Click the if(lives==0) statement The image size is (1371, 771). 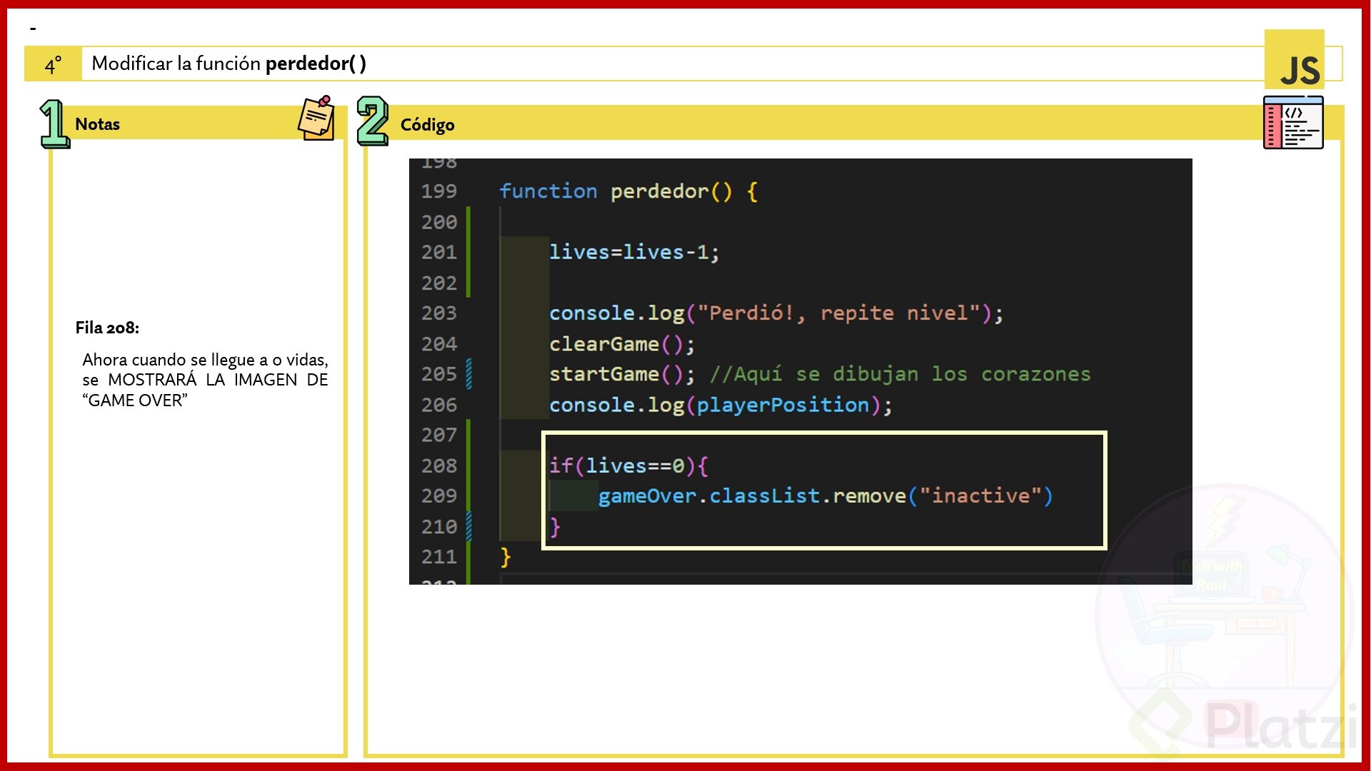(628, 466)
